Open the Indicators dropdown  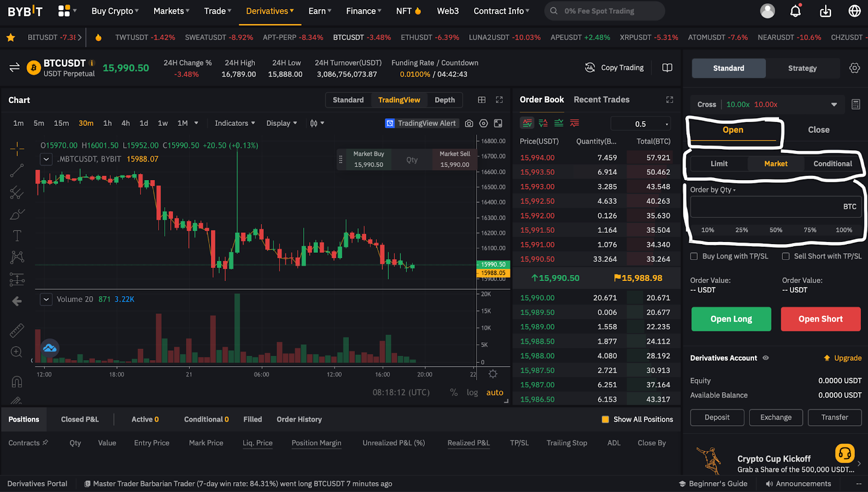coord(235,123)
